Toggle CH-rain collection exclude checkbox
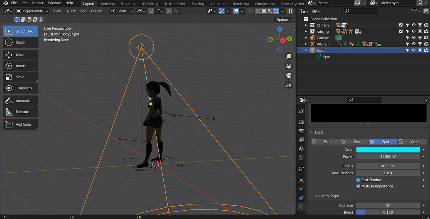 point(401,25)
